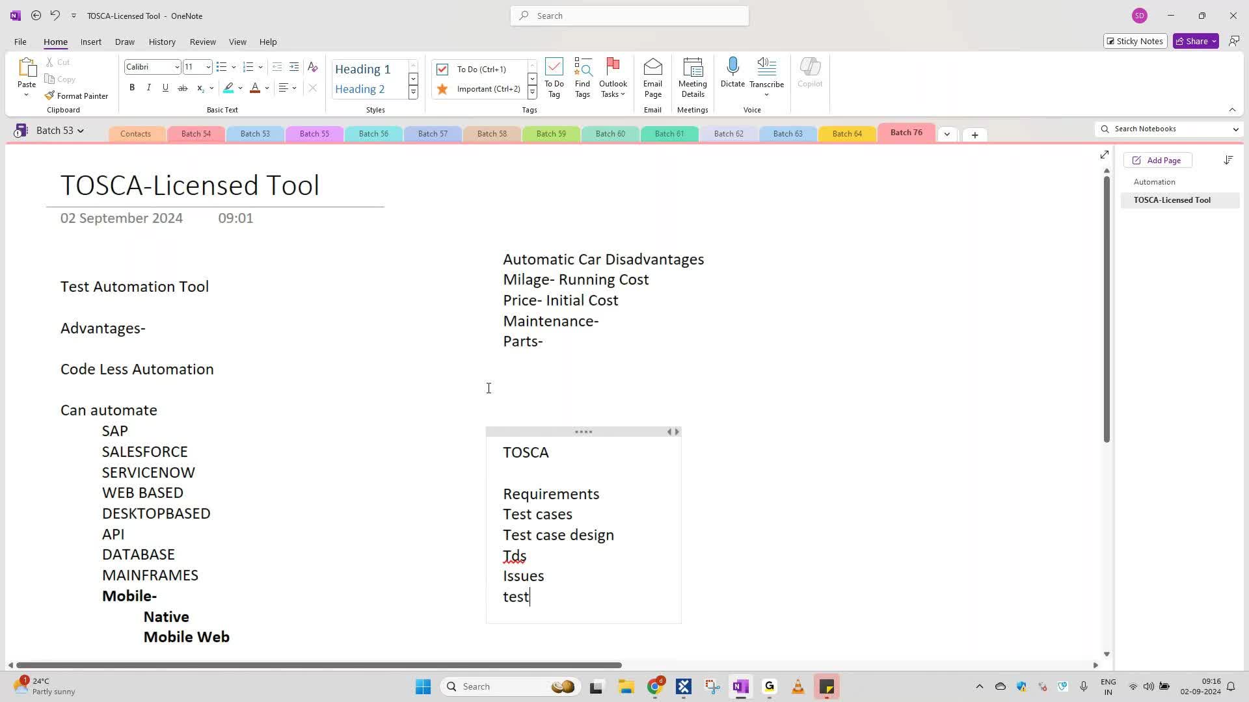Open the Automation page

pos(1154,182)
